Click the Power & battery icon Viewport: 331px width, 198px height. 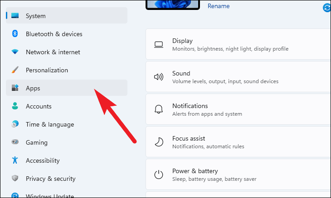pos(159,174)
